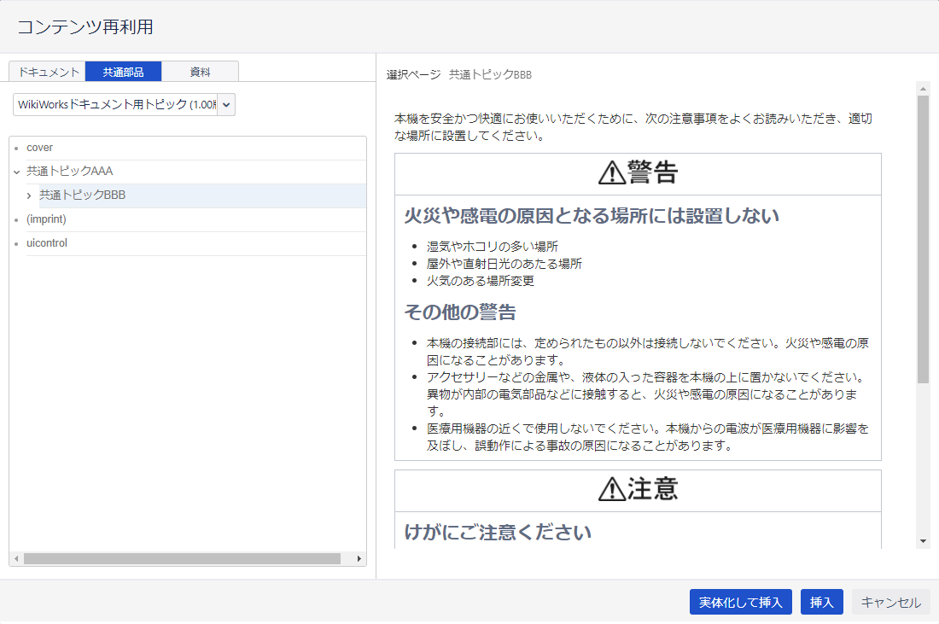Collapse the 共通トピックAAA tree node chevron
The height and width of the screenshot is (624, 939).
pos(16,172)
